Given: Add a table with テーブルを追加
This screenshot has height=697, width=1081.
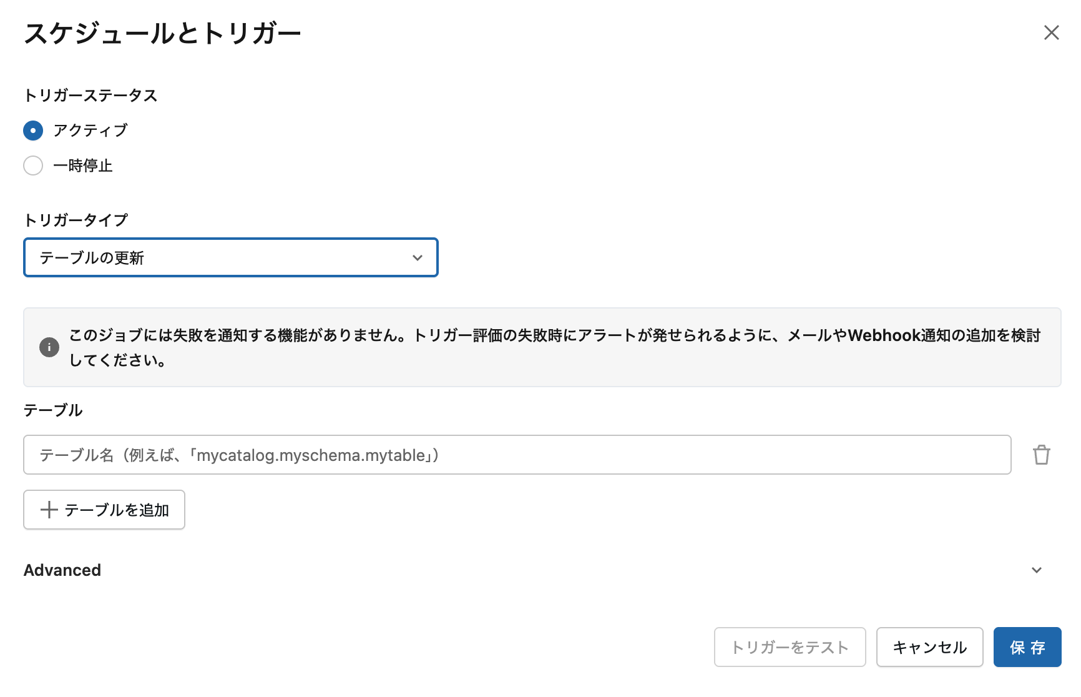Looking at the screenshot, I should (104, 510).
